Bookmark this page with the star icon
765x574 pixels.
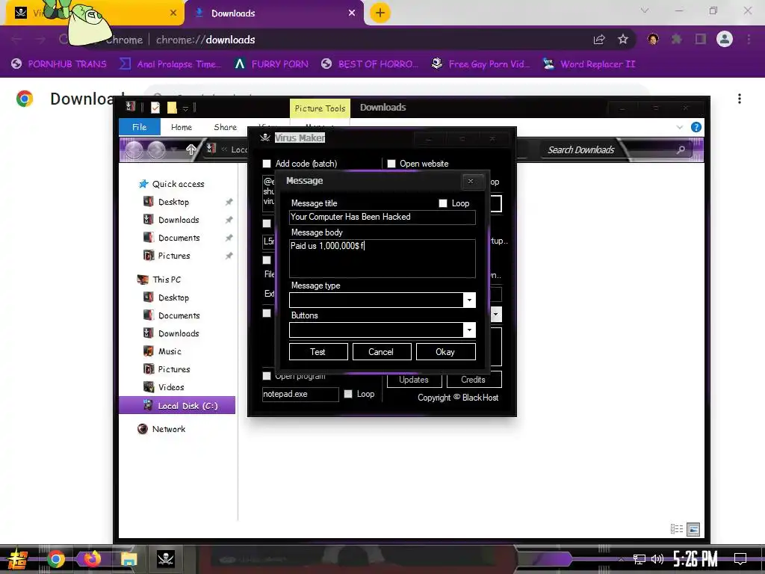pyautogui.click(x=623, y=40)
